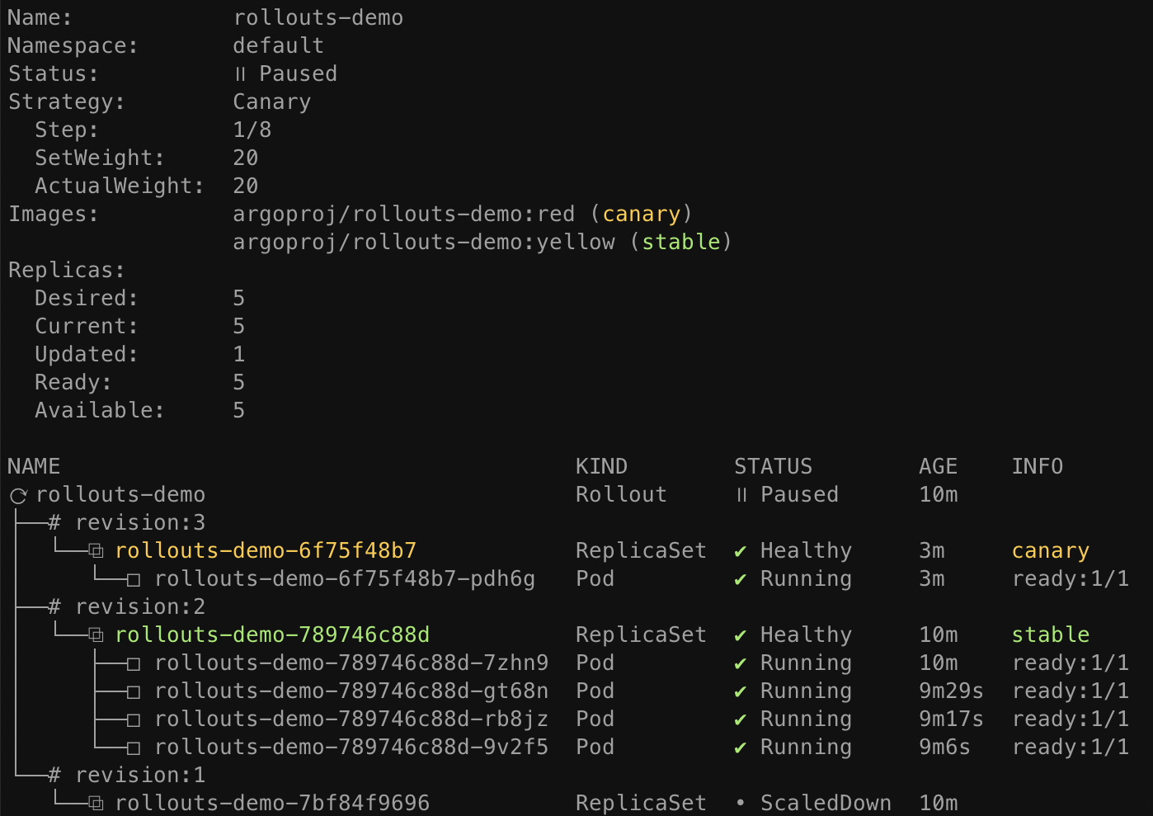Click the '# revision:2' tree node
The height and width of the screenshot is (816, 1153).
tap(127, 607)
